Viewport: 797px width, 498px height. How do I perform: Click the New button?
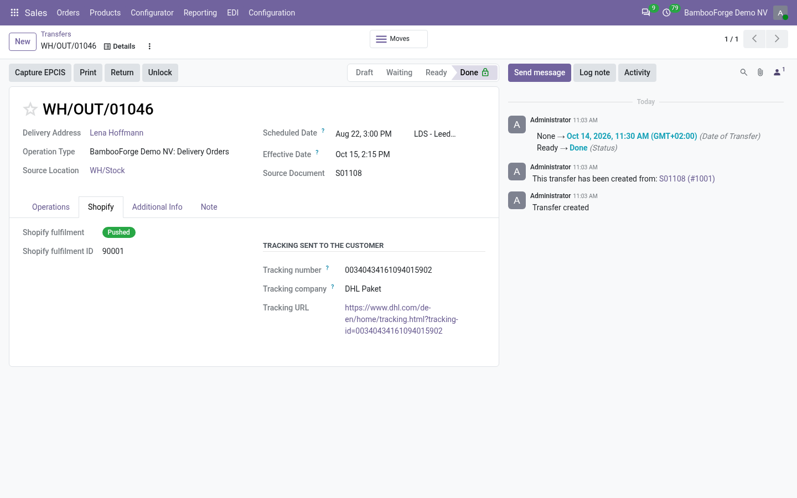point(23,41)
